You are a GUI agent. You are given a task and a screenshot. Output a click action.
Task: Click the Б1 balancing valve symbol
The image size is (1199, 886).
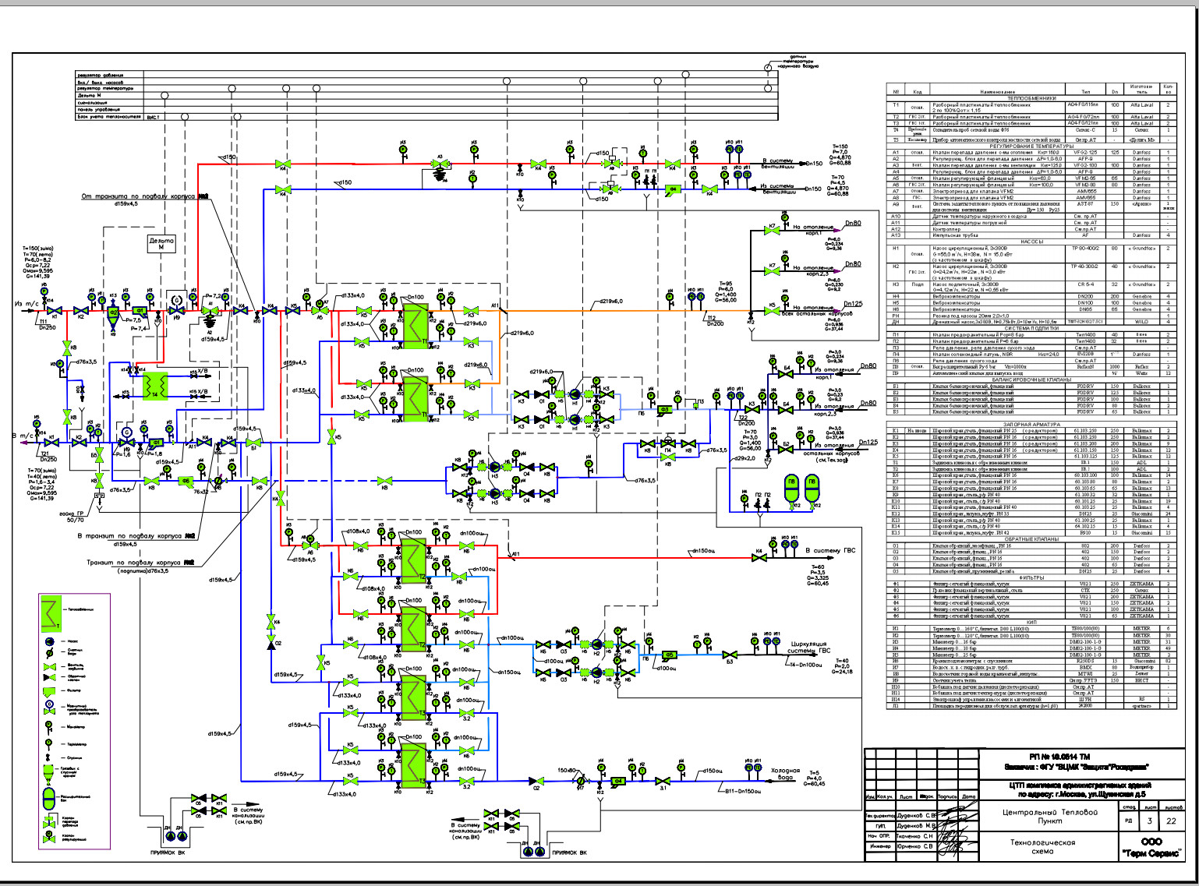click(x=253, y=443)
